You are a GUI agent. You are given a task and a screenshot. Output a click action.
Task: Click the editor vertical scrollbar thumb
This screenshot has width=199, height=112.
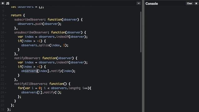click(141, 32)
